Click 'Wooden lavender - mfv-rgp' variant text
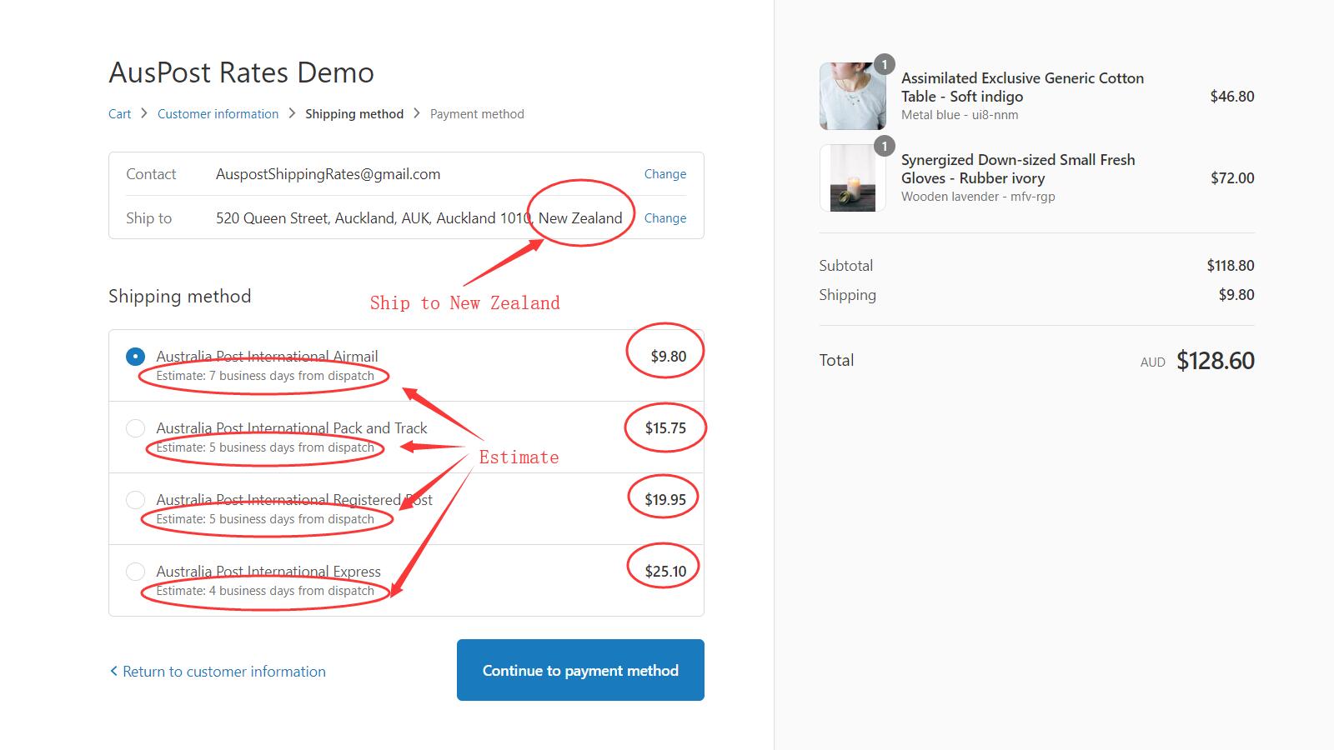 coord(978,197)
